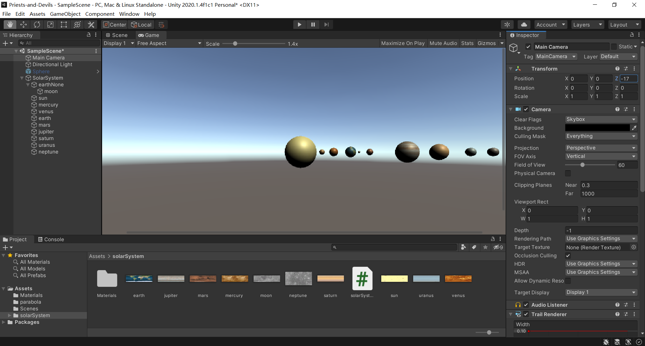The width and height of the screenshot is (645, 346).
Task: Select the Rotate tool
Action: [37, 25]
